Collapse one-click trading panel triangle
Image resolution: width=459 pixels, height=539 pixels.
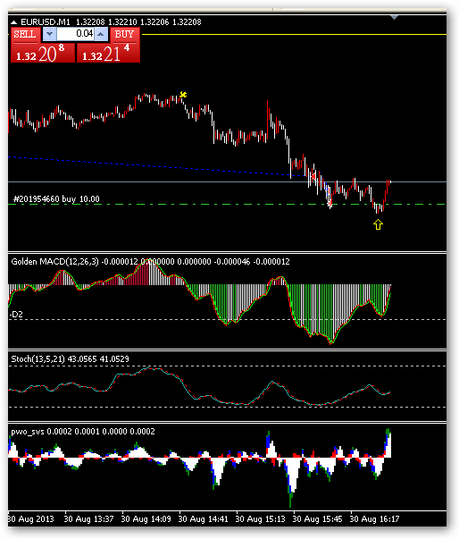(x=13, y=22)
